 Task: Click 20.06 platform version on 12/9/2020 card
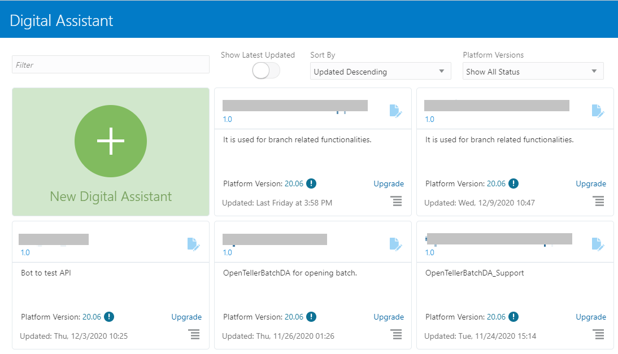(x=496, y=184)
